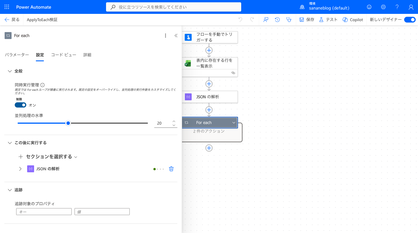Delete the JSON の解析 run-after entry
The image size is (418, 233).
pos(171,169)
